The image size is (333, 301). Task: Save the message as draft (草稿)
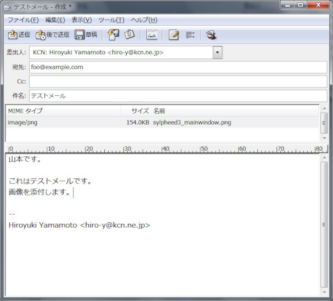pos(86,35)
